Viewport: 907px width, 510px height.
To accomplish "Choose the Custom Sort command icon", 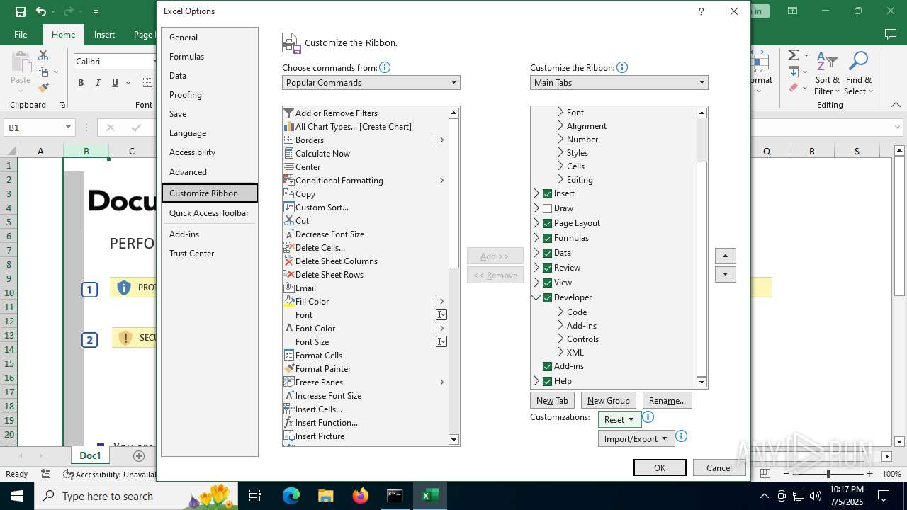I will click(288, 207).
